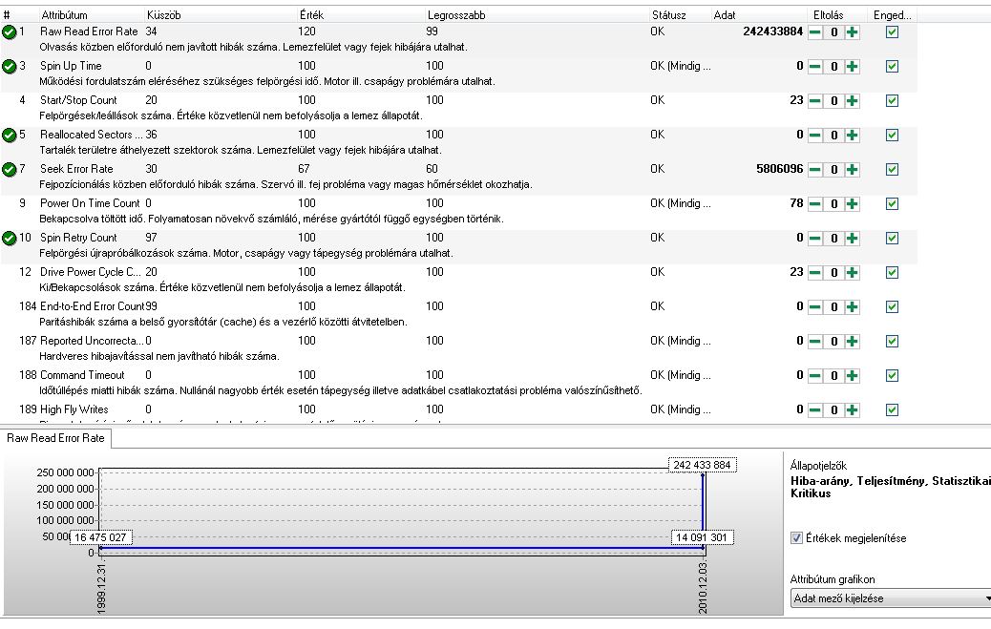Decrease offset for Spin Up Time
The height and width of the screenshot is (629, 991).
tap(815, 67)
